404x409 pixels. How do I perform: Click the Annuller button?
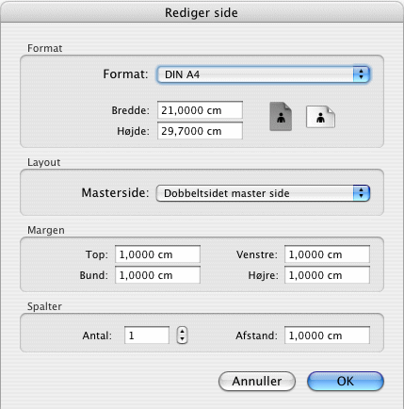[x=257, y=382]
